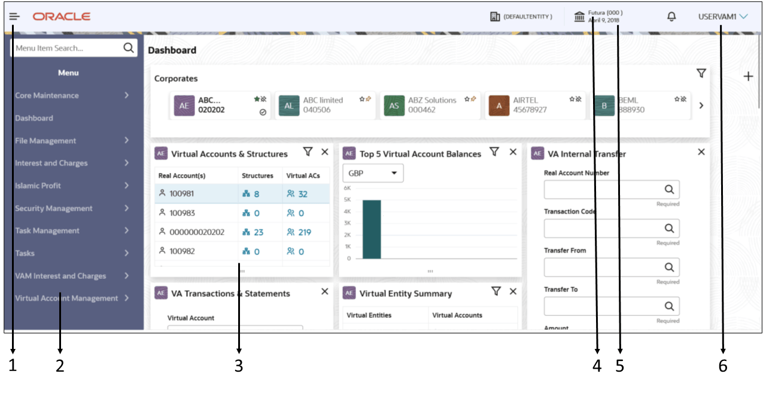766x398 pixels.
Task: Toggle the hamburger navigation menu
Action: (x=14, y=17)
